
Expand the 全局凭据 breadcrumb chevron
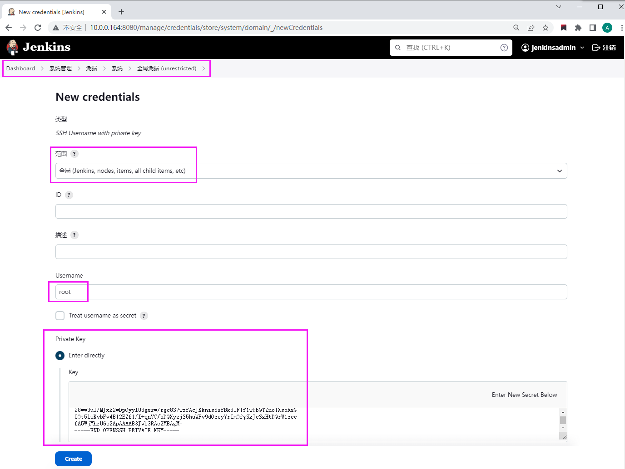click(x=203, y=68)
